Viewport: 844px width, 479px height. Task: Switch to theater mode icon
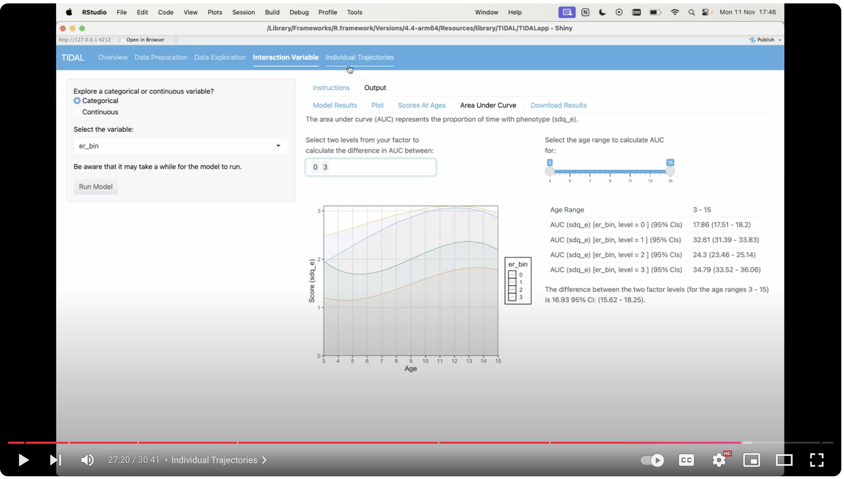click(x=784, y=460)
